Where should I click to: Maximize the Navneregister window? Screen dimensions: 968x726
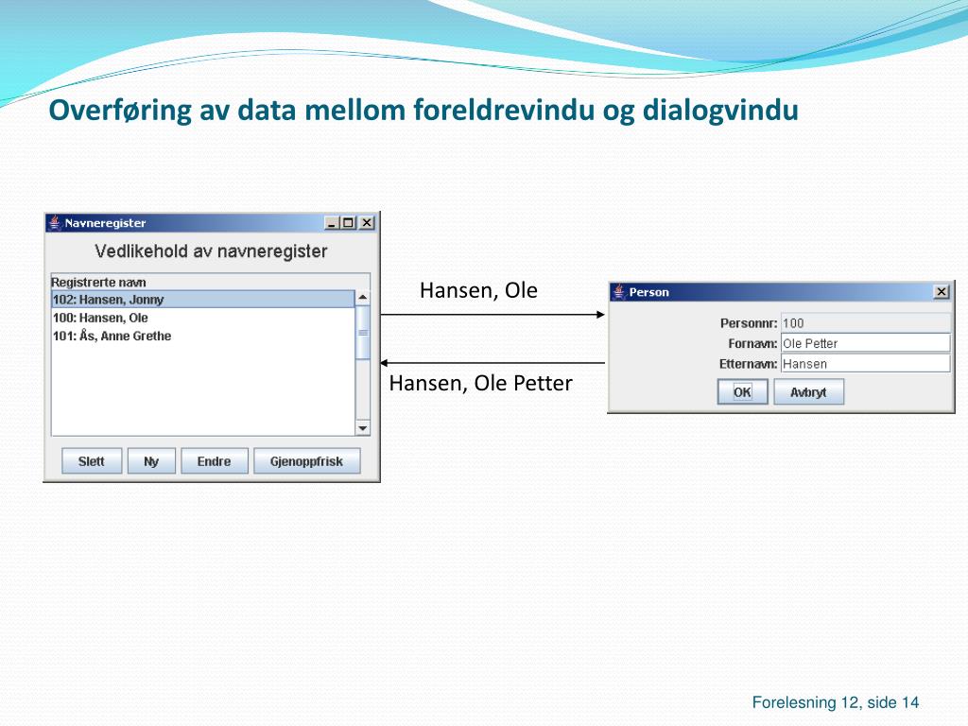coord(349,223)
